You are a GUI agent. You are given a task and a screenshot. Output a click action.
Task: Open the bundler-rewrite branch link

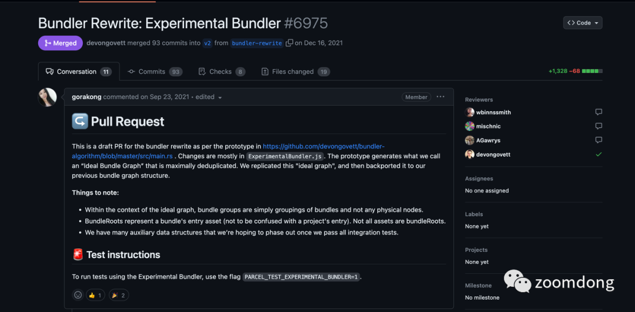click(257, 43)
